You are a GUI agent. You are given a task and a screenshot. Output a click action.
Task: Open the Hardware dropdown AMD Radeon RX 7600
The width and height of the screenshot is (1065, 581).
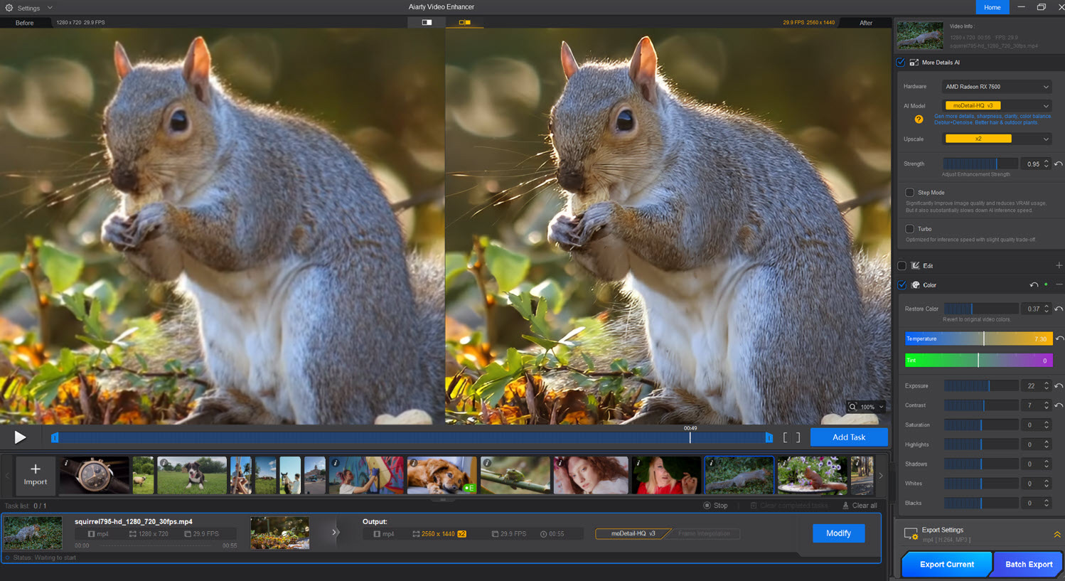pos(996,87)
